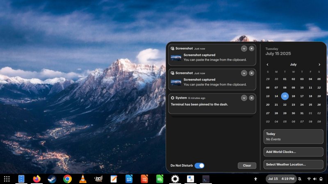Open the app grid launcher
Image resolution: width=328 pixels, height=184 pixels.
[x=7, y=179]
